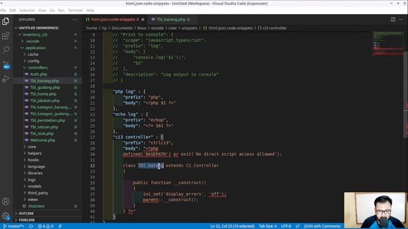Open Tbl_pembelian.php file
Screen dimensions: 408x229
[48, 120]
